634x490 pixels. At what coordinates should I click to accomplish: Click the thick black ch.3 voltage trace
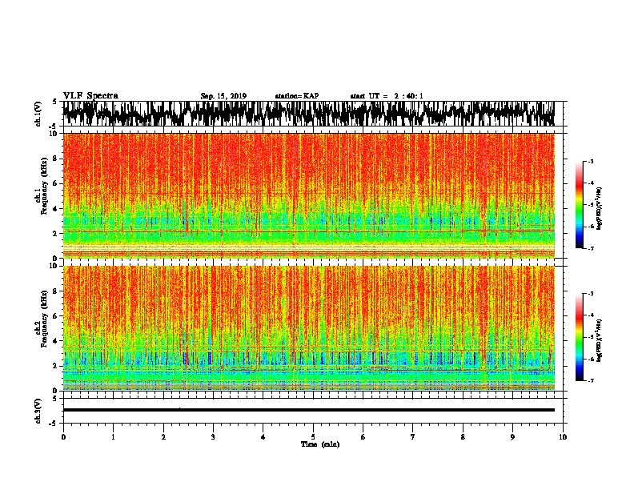(x=308, y=410)
